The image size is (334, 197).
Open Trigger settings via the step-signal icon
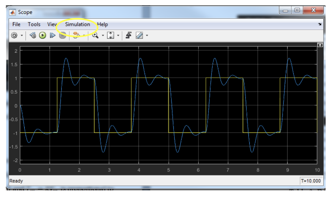129,35
